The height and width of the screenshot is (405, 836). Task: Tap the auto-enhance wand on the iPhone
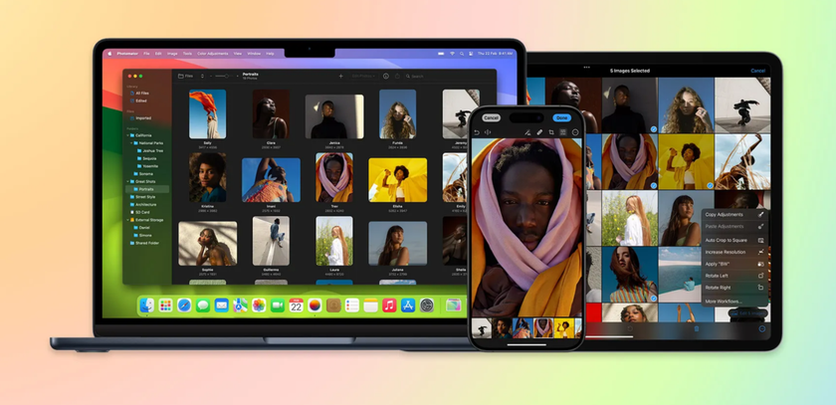click(x=526, y=132)
